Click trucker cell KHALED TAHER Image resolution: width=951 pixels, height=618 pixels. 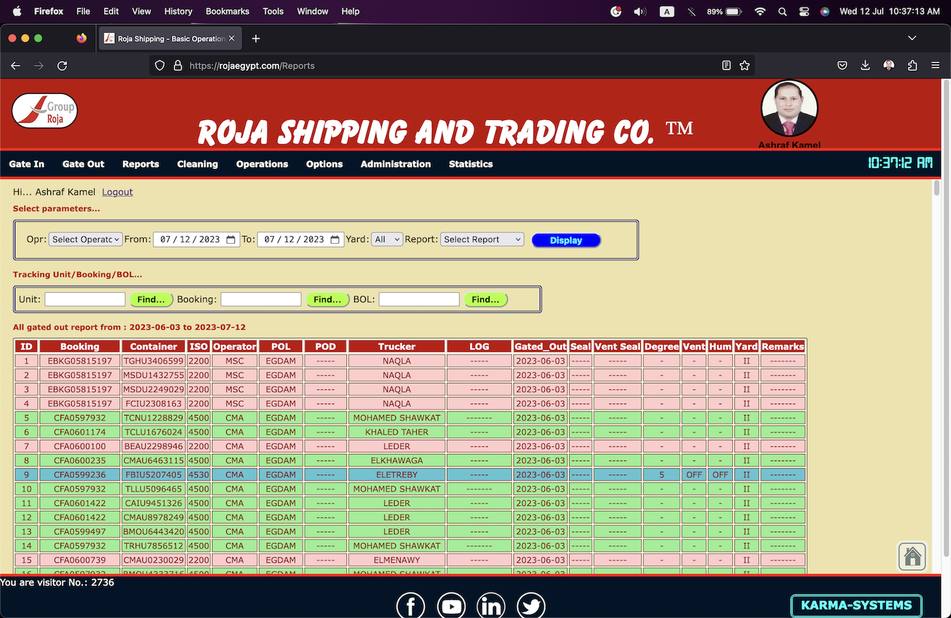coord(397,432)
